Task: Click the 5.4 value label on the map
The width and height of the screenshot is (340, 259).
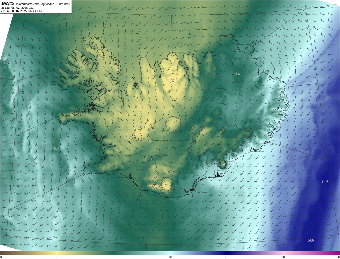Action: tap(56, 149)
